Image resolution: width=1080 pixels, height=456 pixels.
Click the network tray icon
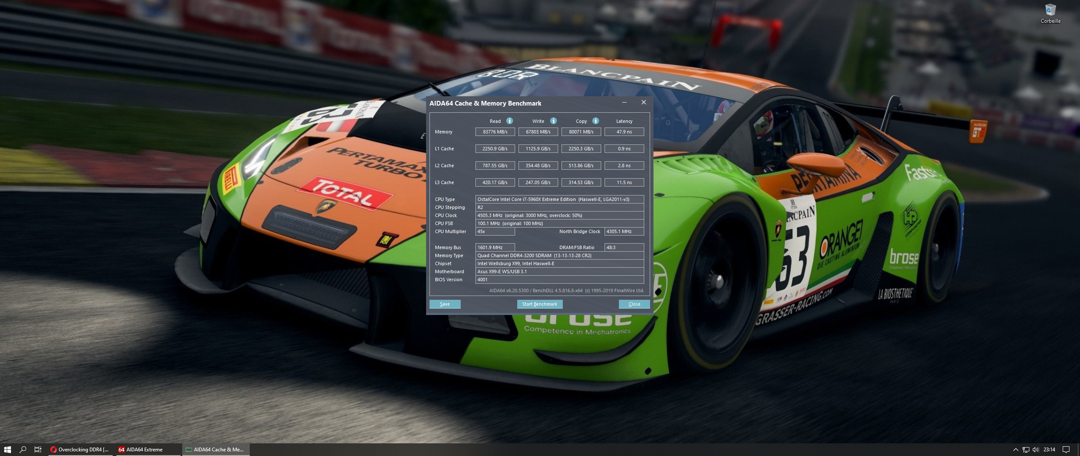(x=1026, y=450)
